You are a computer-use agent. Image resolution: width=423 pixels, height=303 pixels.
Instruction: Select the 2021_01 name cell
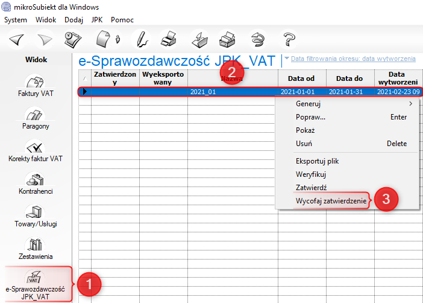pos(233,92)
